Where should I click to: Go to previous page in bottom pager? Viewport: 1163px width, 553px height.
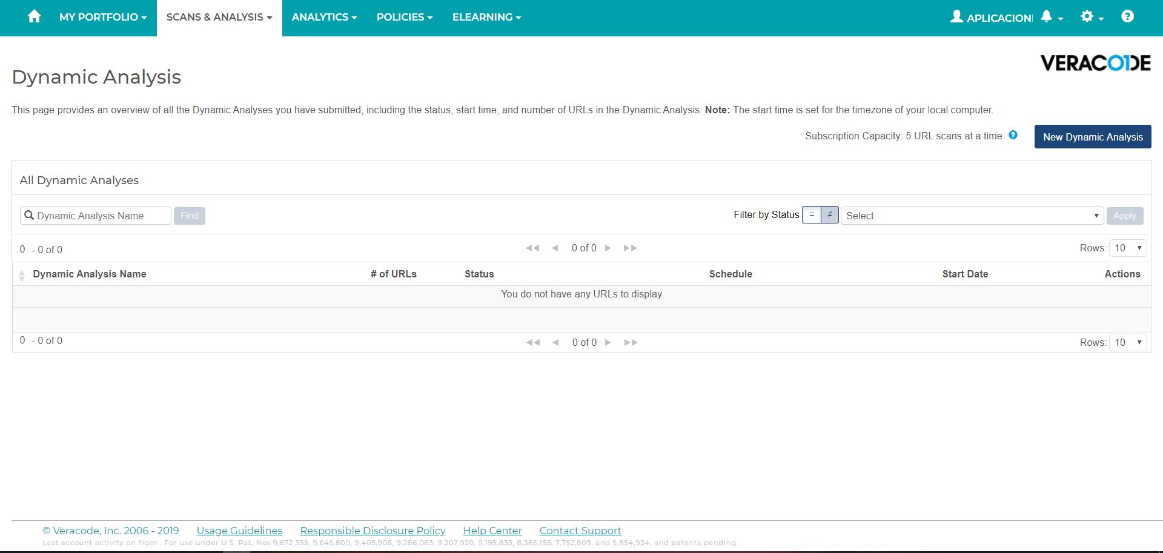555,342
